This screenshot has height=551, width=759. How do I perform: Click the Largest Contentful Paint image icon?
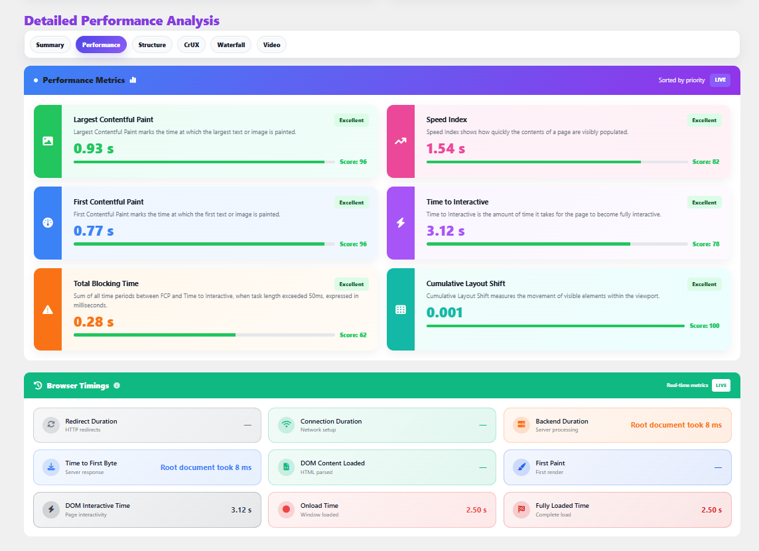48,141
